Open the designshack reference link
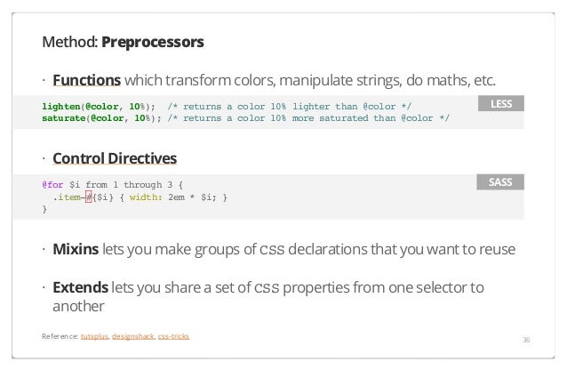This screenshot has height=386, width=567. [x=132, y=336]
